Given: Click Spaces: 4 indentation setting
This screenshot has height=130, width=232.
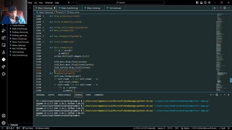Looking at the screenshot, I should (x=161, y=128).
